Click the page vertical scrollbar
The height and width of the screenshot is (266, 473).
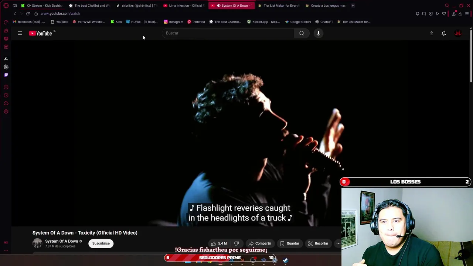[x=471, y=55]
